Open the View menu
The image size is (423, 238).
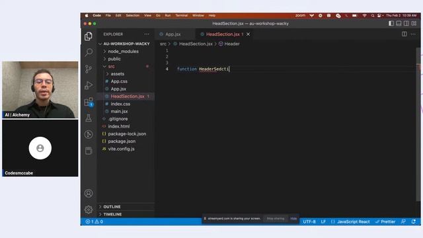[147, 15]
